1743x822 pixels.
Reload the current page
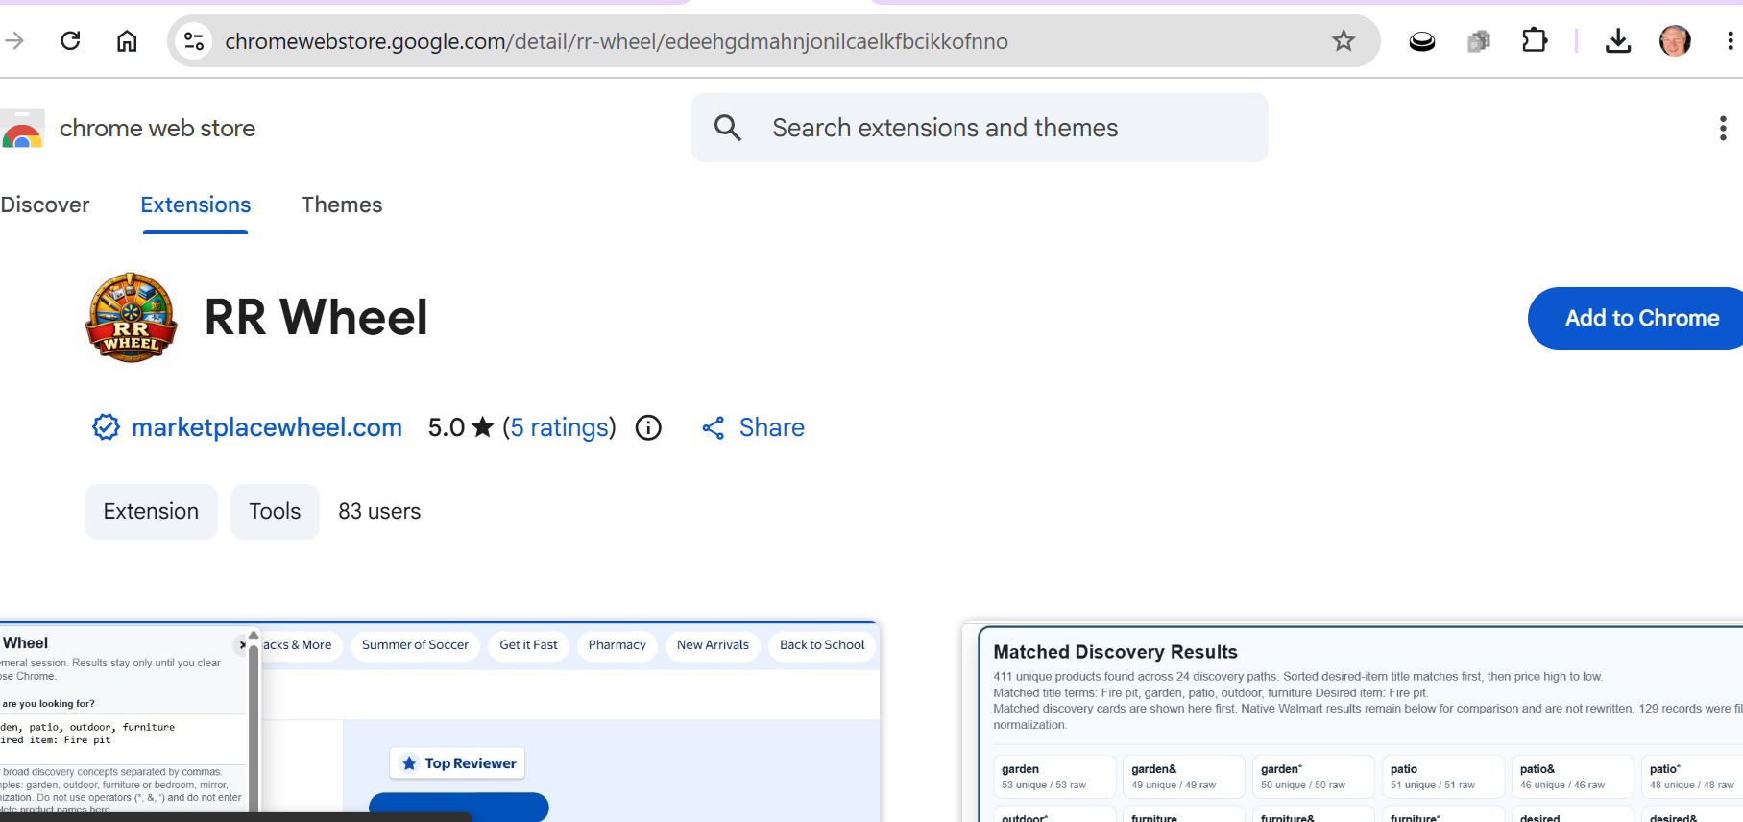(x=70, y=40)
